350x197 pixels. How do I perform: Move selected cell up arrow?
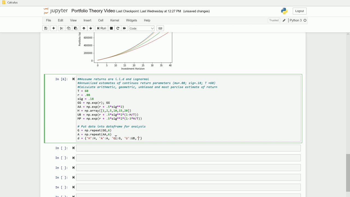[84, 28]
